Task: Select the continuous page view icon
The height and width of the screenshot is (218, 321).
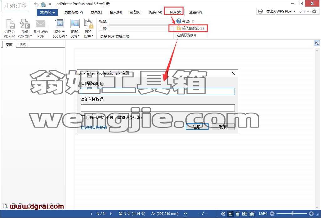Action: (x=237, y=214)
